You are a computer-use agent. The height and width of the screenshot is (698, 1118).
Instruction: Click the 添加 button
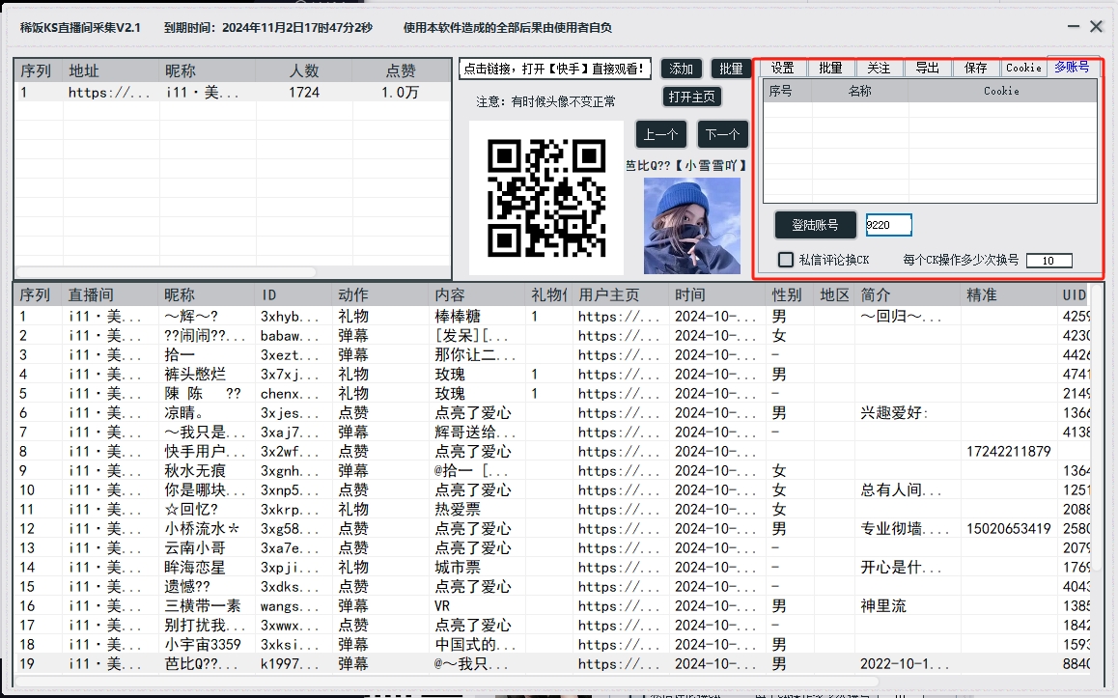click(x=682, y=69)
